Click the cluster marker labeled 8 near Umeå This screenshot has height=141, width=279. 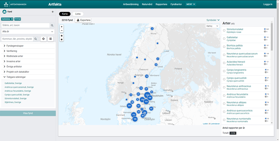click(156, 65)
